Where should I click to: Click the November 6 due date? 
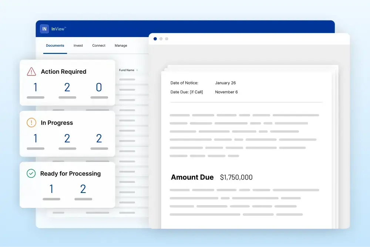pyautogui.click(x=226, y=92)
